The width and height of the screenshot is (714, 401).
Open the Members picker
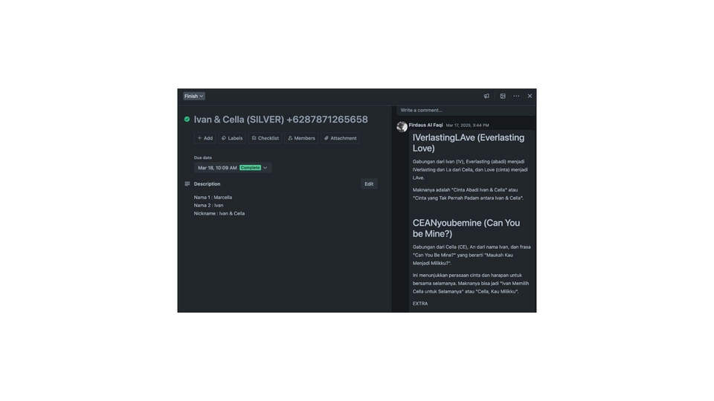tap(301, 138)
